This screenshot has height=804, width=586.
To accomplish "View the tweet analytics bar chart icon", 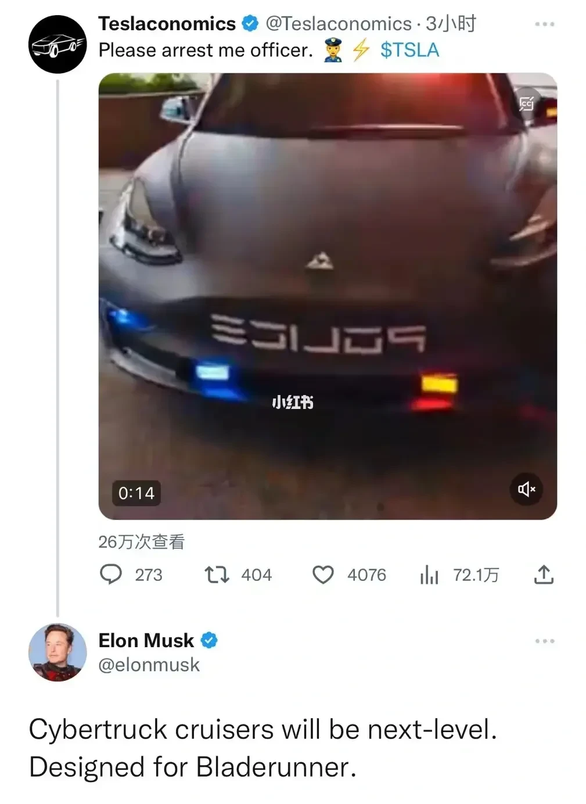I will click(429, 575).
